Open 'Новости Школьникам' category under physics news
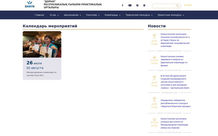This screenshot has width=218, height=136. point(169,70)
